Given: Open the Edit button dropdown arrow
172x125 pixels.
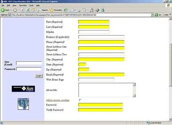Looking at the screenshot, I should [88, 10].
